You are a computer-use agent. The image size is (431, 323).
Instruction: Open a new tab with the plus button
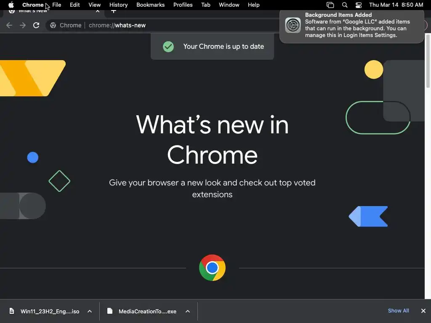[114, 11]
